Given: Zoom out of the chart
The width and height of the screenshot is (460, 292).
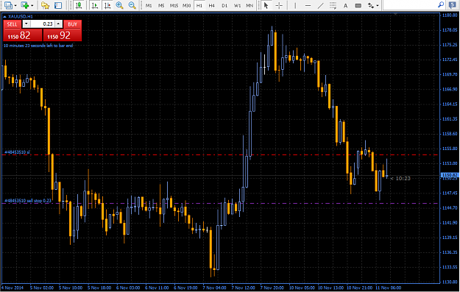Looking at the screenshot, I should click(x=132, y=5).
